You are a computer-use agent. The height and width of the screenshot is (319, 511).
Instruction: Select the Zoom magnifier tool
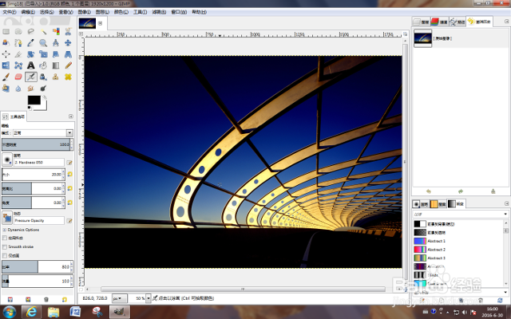(43, 43)
